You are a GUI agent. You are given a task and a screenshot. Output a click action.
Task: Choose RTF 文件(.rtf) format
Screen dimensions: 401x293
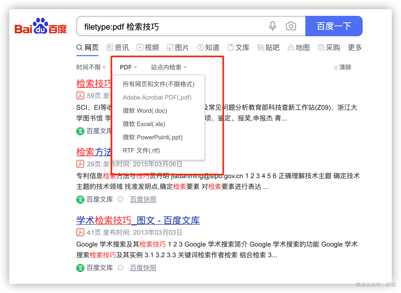click(x=159, y=151)
